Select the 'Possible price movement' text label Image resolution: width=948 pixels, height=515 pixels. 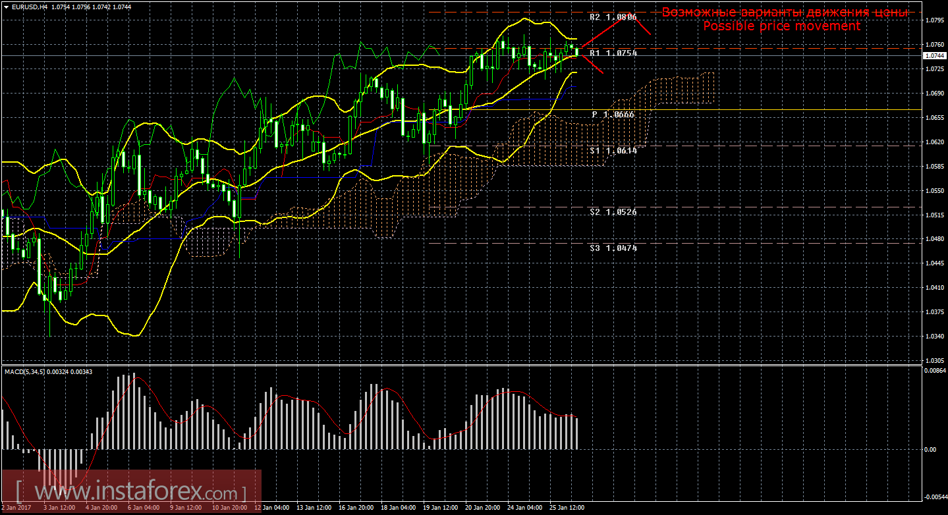pyautogui.click(x=782, y=26)
